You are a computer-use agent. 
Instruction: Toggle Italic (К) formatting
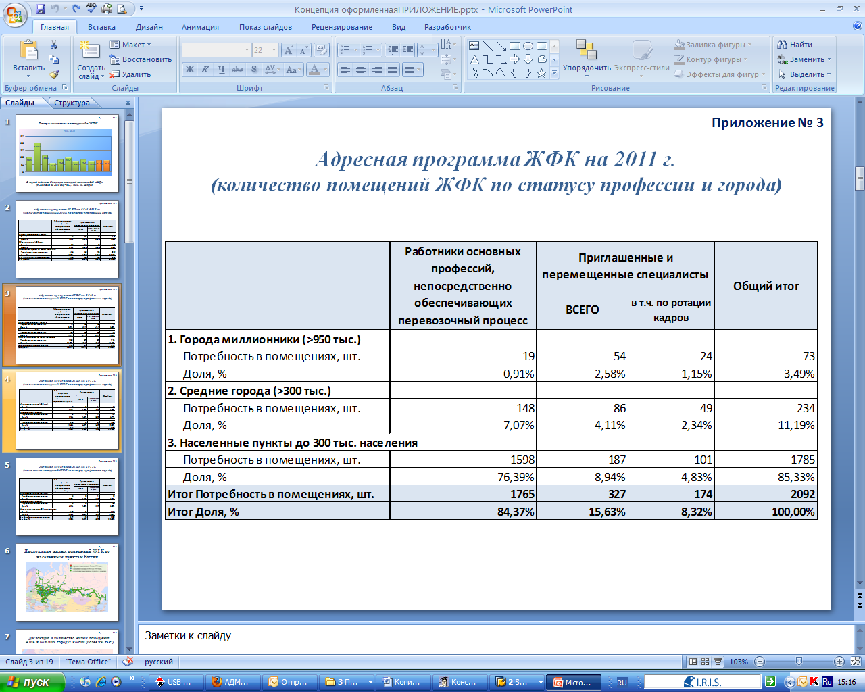(x=205, y=70)
